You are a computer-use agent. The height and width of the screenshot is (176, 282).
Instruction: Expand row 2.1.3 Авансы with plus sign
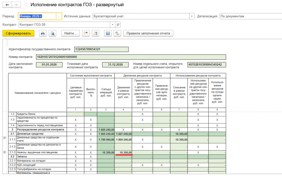(5, 152)
